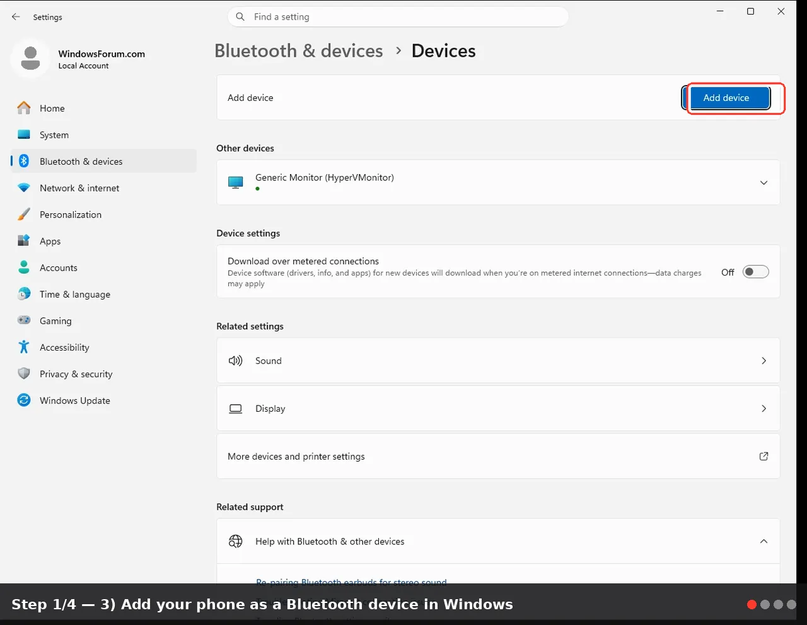807x625 pixels.
Task: Click the Display laptop icon
Action: click(236, 409)
